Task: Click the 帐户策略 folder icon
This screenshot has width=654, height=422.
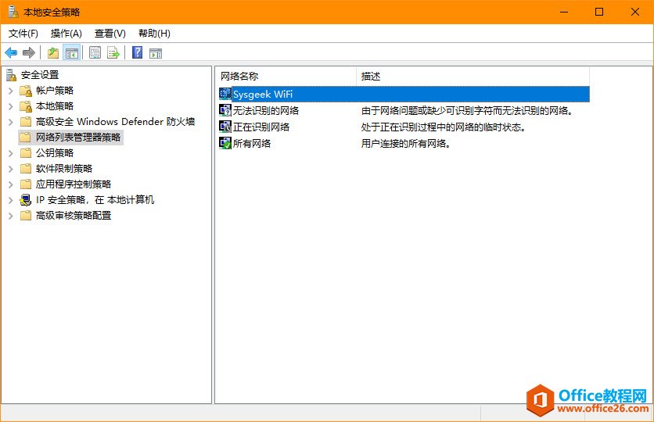Action: 26,91
